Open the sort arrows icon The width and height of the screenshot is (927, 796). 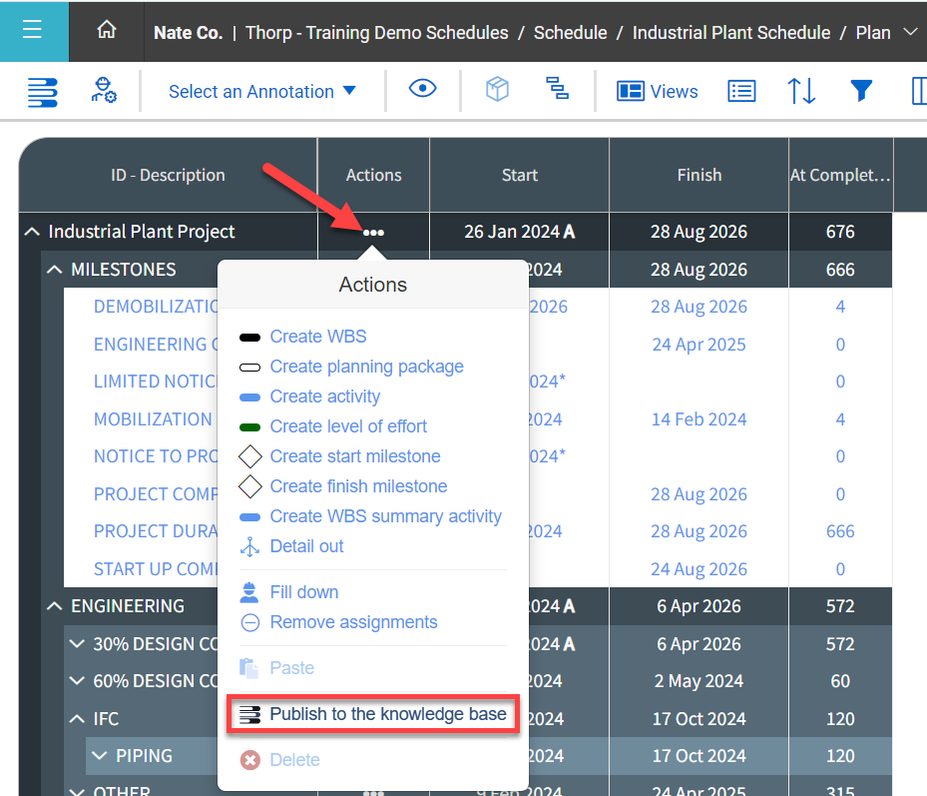801,91
